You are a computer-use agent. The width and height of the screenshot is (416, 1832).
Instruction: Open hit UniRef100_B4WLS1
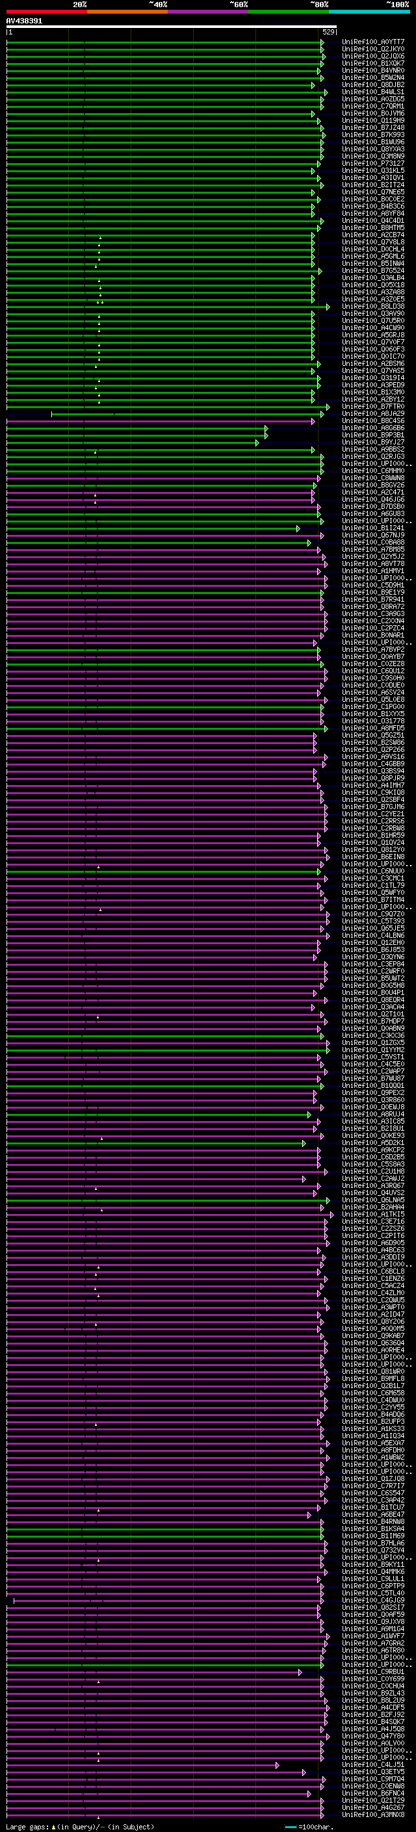(x=373, y=92)
